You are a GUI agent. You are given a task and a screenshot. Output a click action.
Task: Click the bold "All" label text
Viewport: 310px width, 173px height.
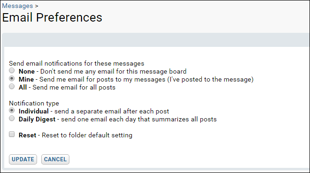tap(23, 87)
